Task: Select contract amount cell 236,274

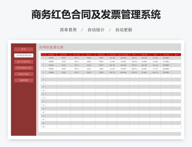Action: coord(112,73)
